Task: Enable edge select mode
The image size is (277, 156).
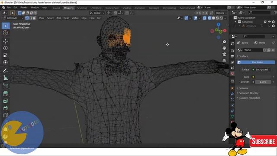Action: pos(31,18)
